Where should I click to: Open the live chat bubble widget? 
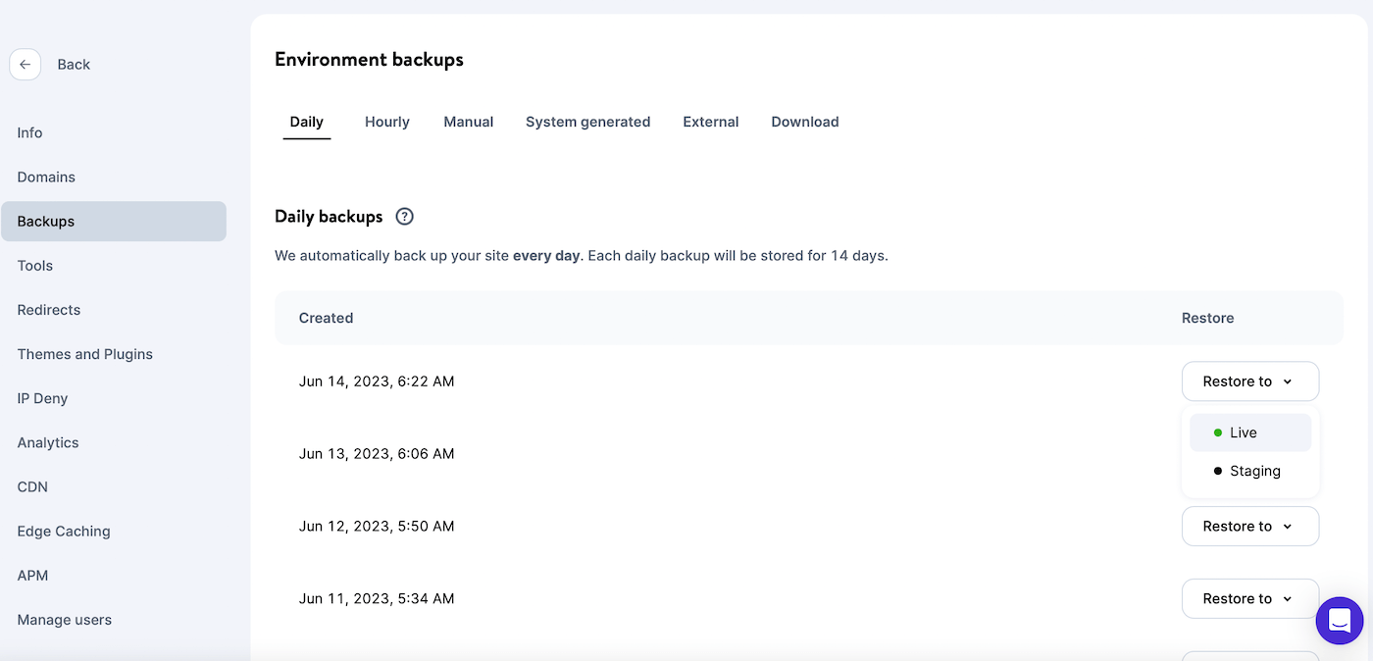(x=1339, y=620)
